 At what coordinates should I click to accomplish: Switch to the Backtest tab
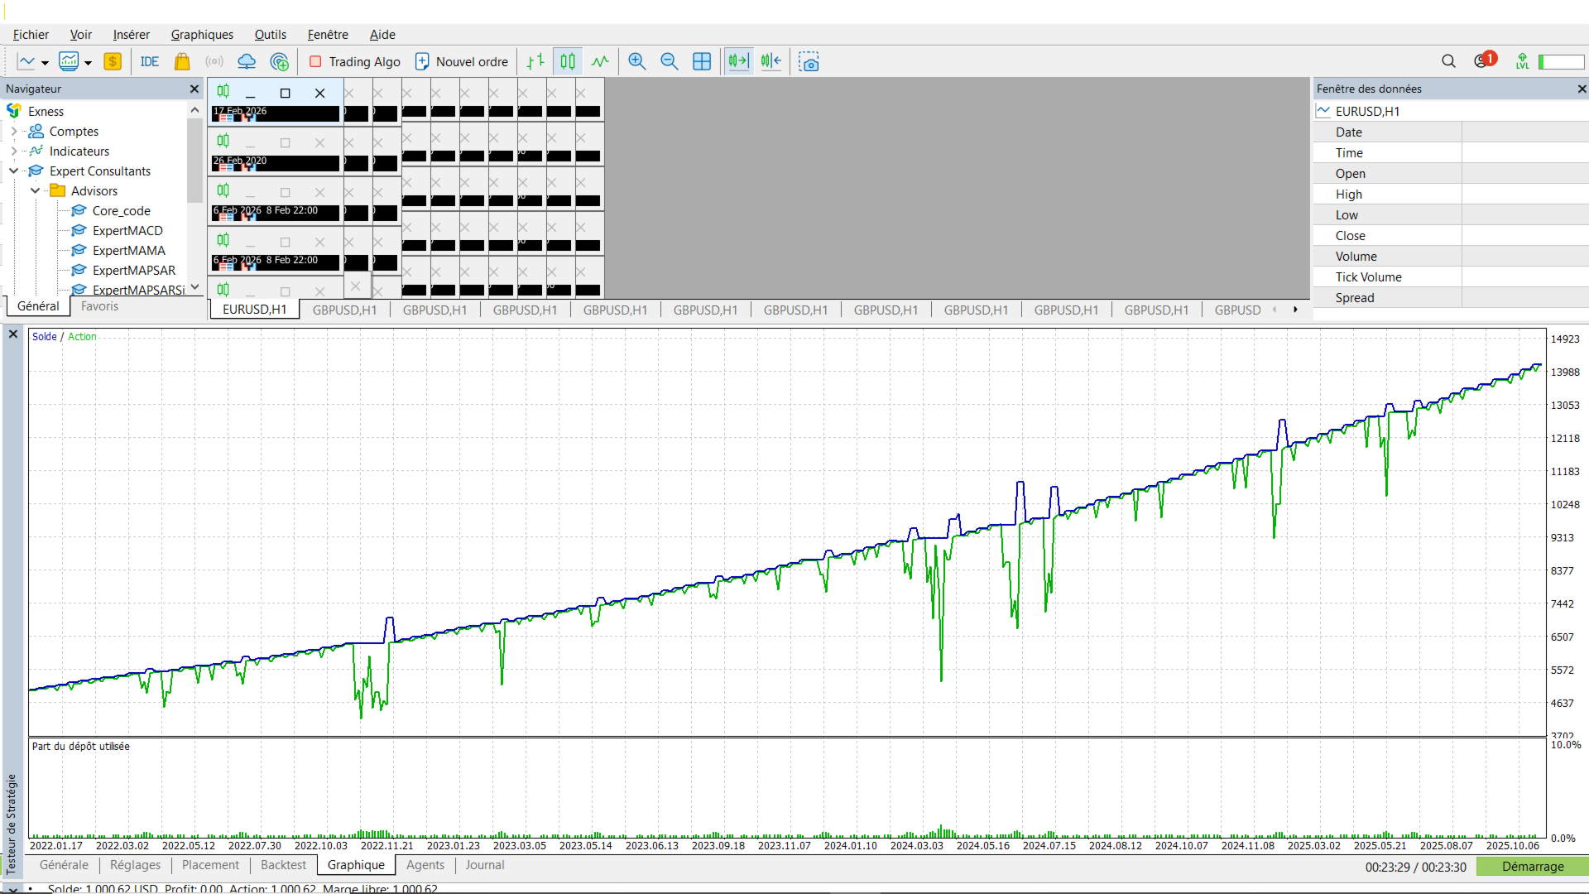(x=283, y=864)
